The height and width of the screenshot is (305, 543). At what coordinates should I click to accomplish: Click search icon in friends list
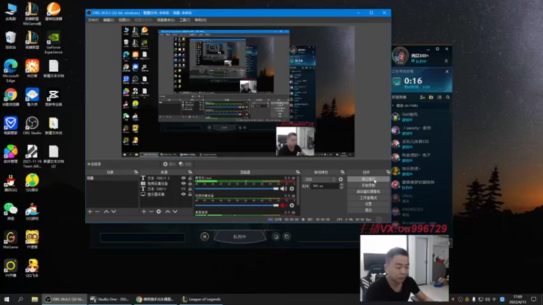[x=448, y=98]
